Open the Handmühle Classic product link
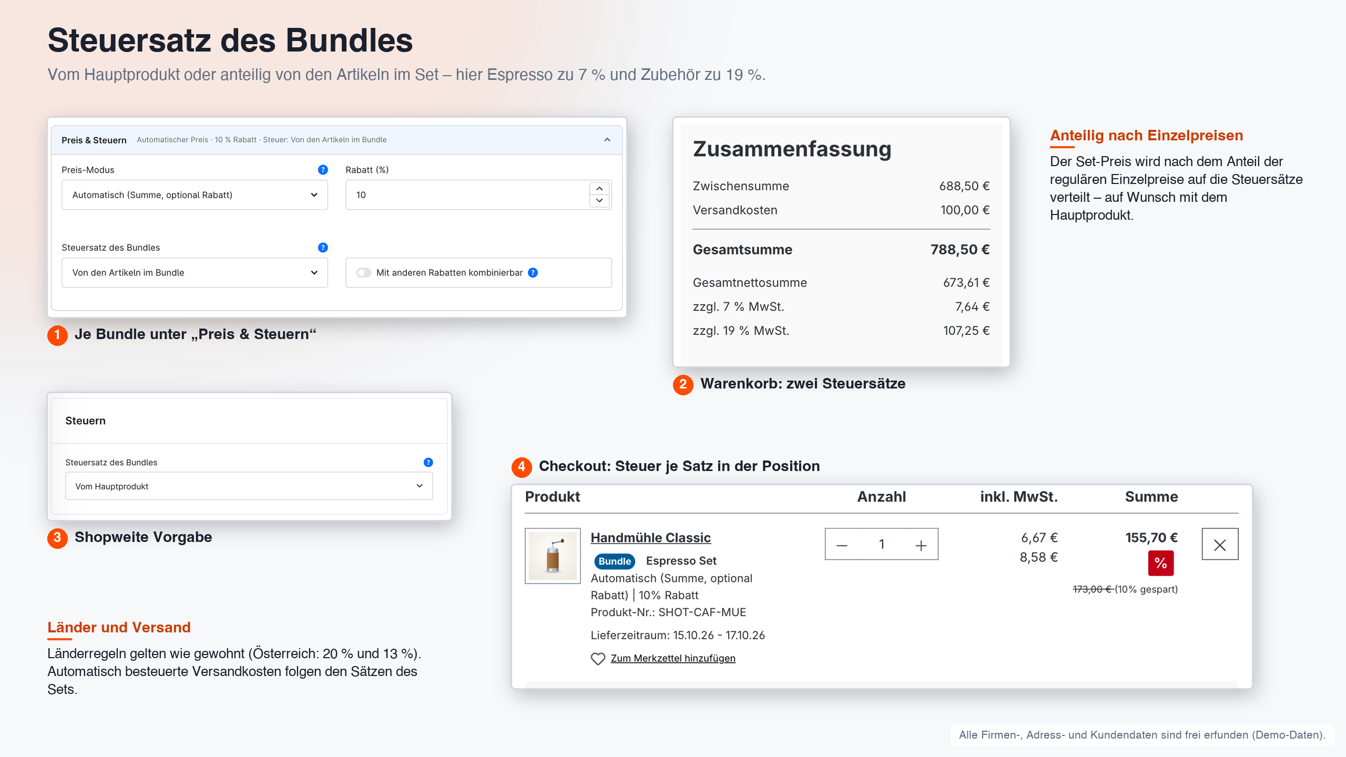Viewport: 1346px width, 757px height. pyautogui.click(x=650, y=537)
